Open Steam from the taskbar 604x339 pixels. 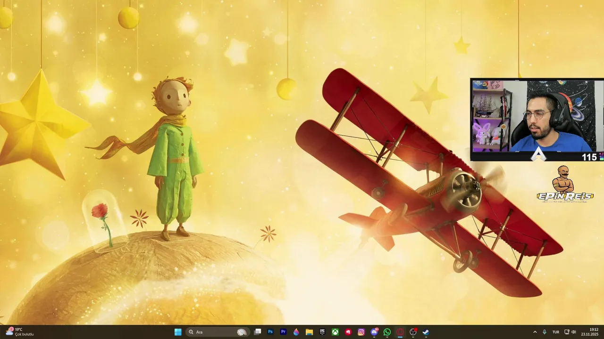point(426,332)
